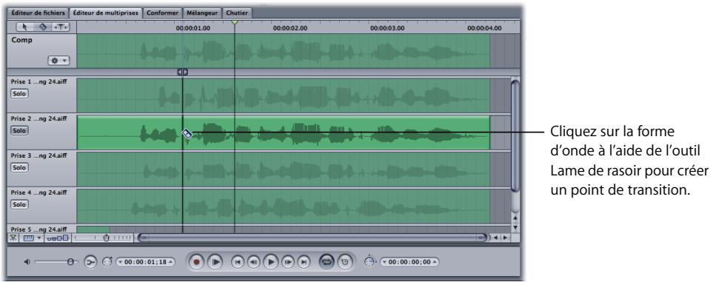The width and height of the screenshot is (716, 282).
Task: Switch to the Éditeur de fichiers tab
Action: pyautogui.click(x=38, y=13)
